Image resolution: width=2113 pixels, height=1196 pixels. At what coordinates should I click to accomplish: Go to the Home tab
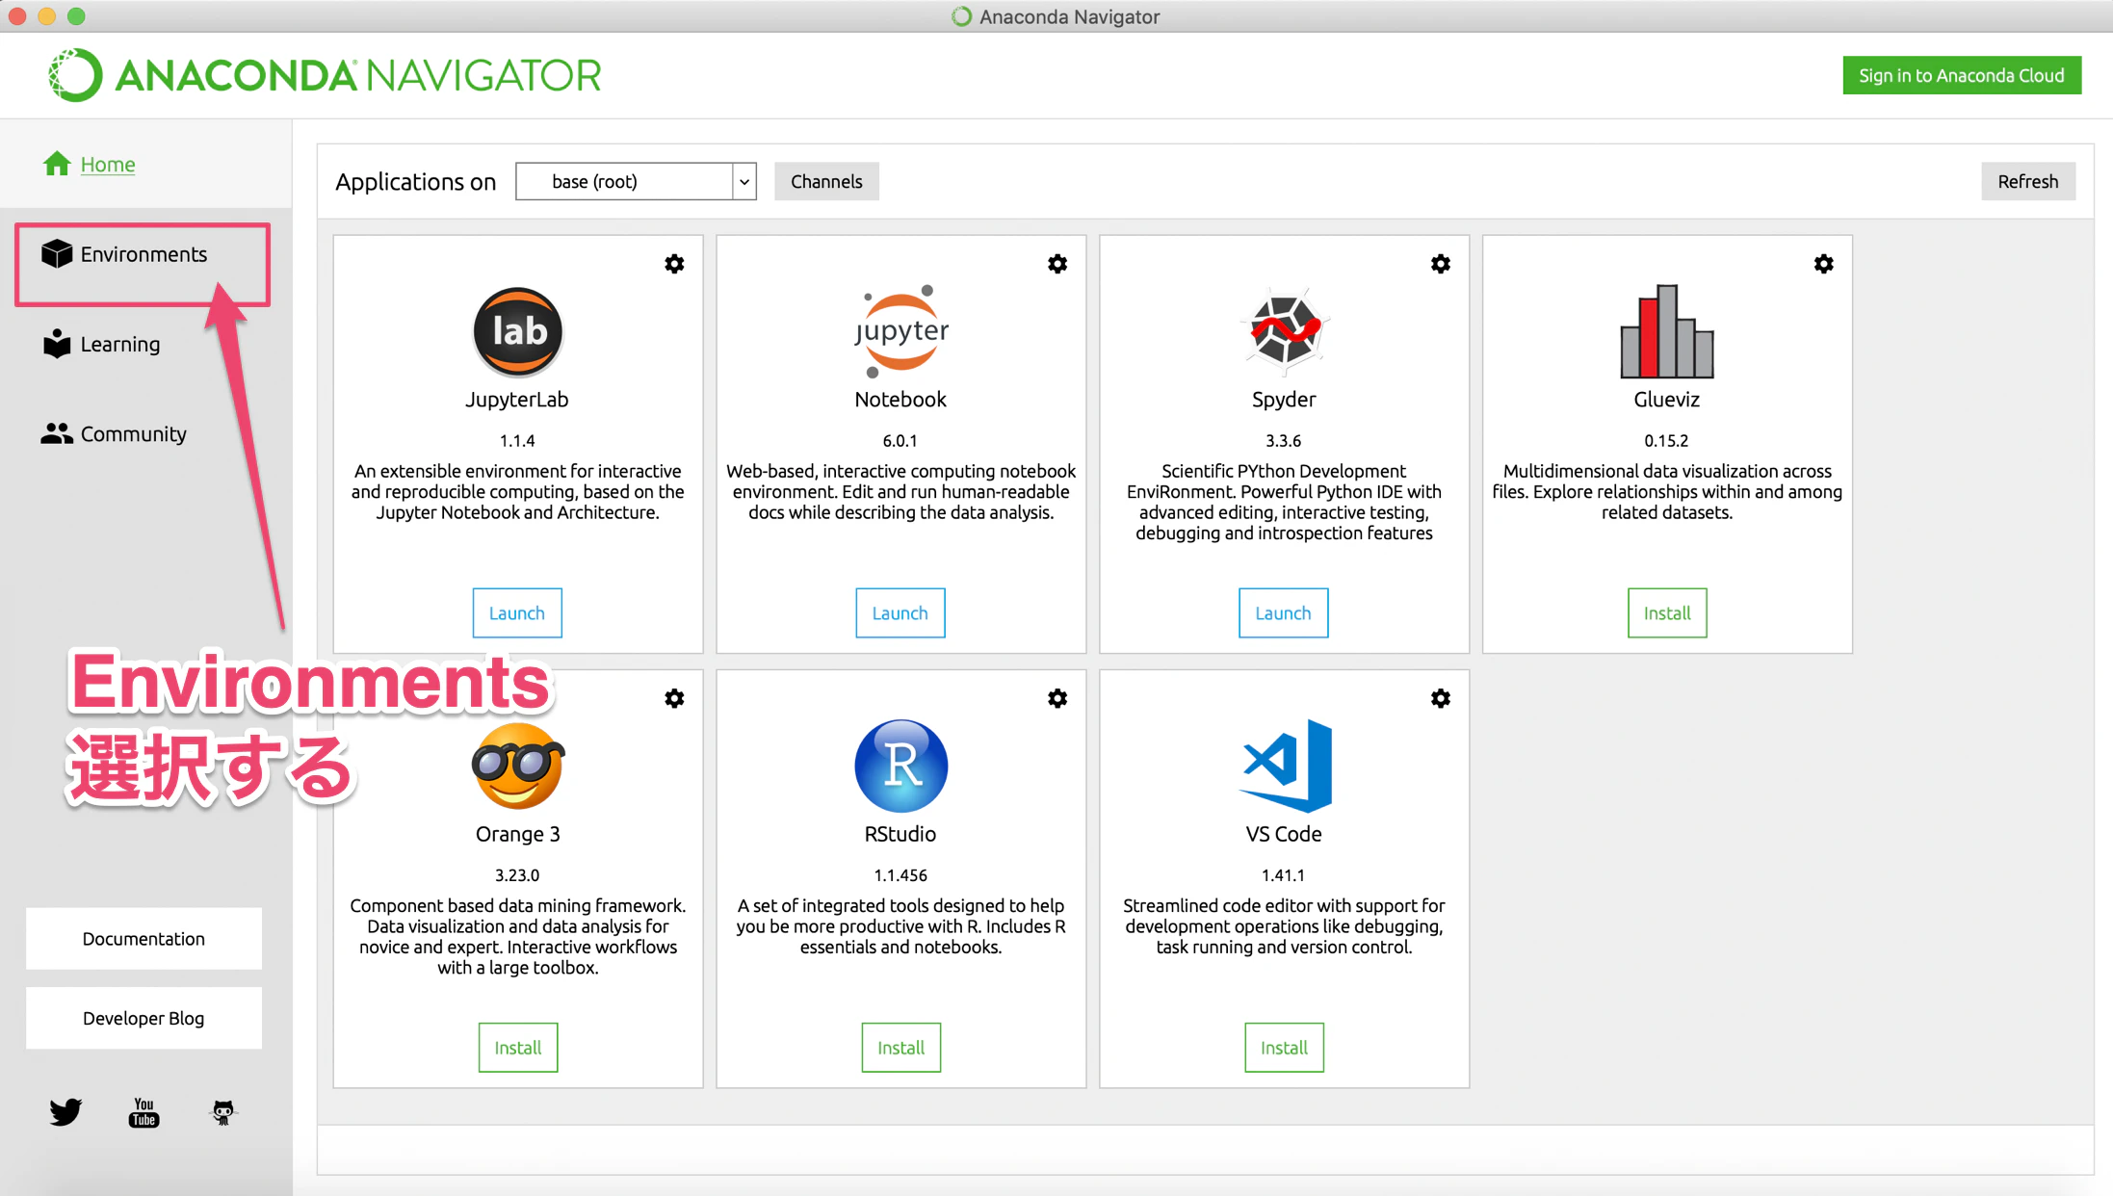point(108,165)
